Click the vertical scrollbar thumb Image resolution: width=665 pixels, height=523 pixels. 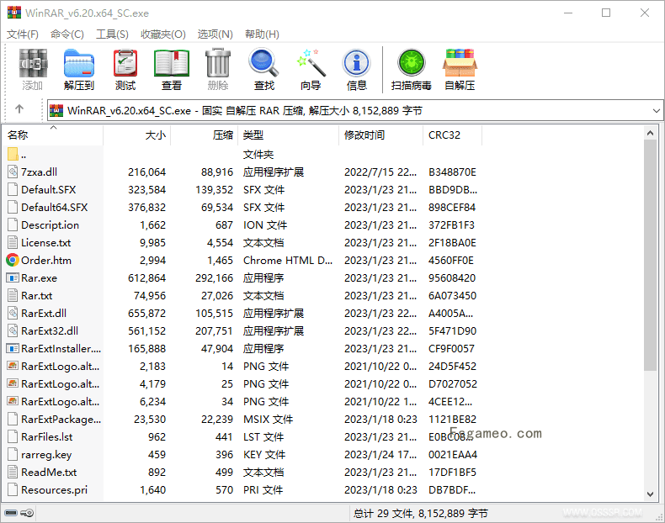coord(650,256)
